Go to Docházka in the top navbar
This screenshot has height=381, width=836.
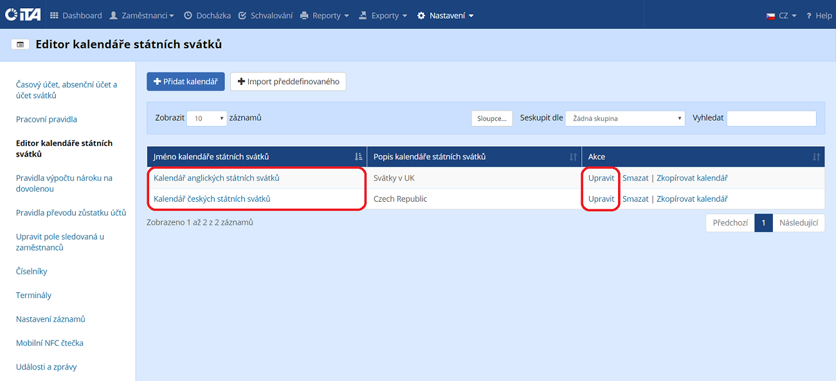tap(207, 15)
